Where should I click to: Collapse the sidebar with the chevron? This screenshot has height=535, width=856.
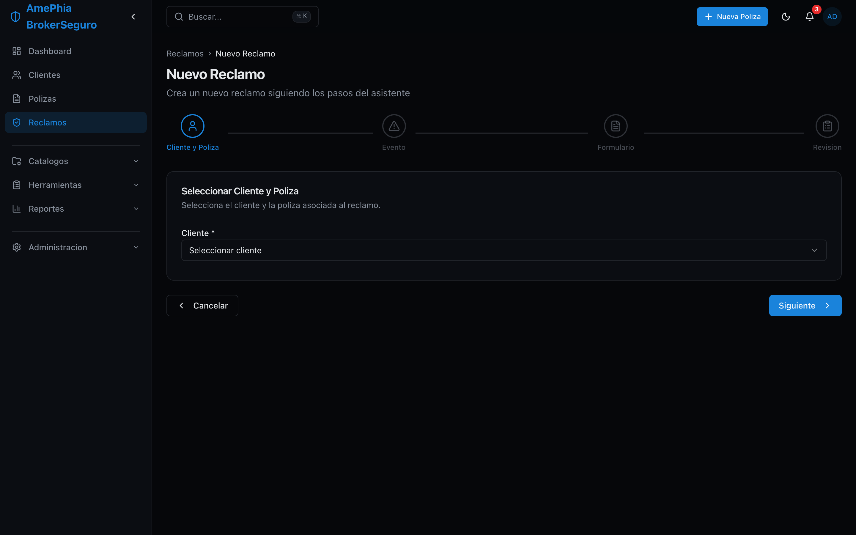click(x=133, y=17)
